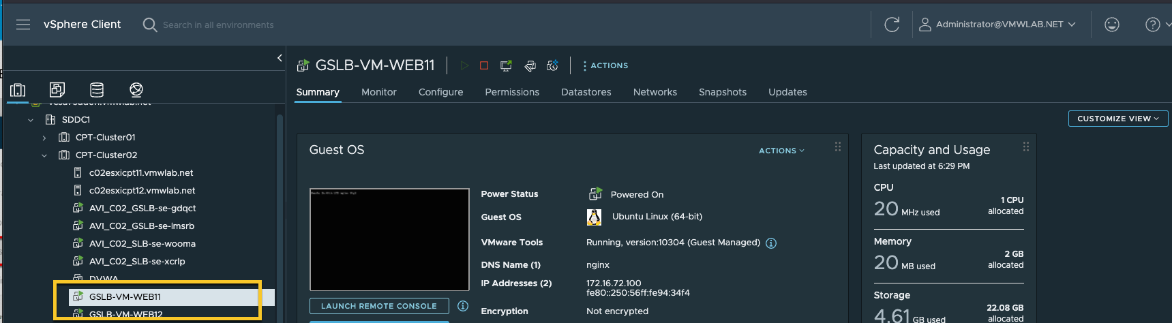Click the red Power Off icon
The height and width of the screenshot is (323, 1172).
pyautogui.click(x=484, y=65)
